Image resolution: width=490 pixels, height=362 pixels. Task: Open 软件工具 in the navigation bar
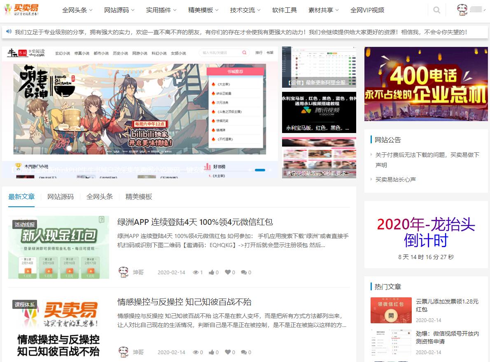pos(285,10)
